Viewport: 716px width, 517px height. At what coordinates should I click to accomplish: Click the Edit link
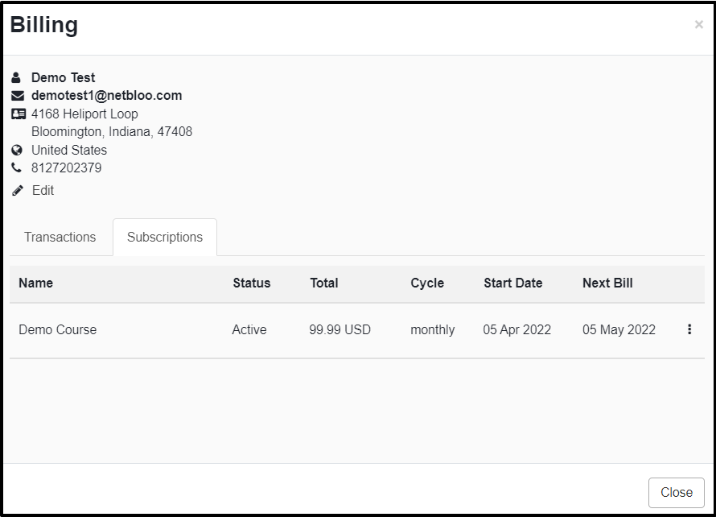pyautogui.click(x=43, y=190)
